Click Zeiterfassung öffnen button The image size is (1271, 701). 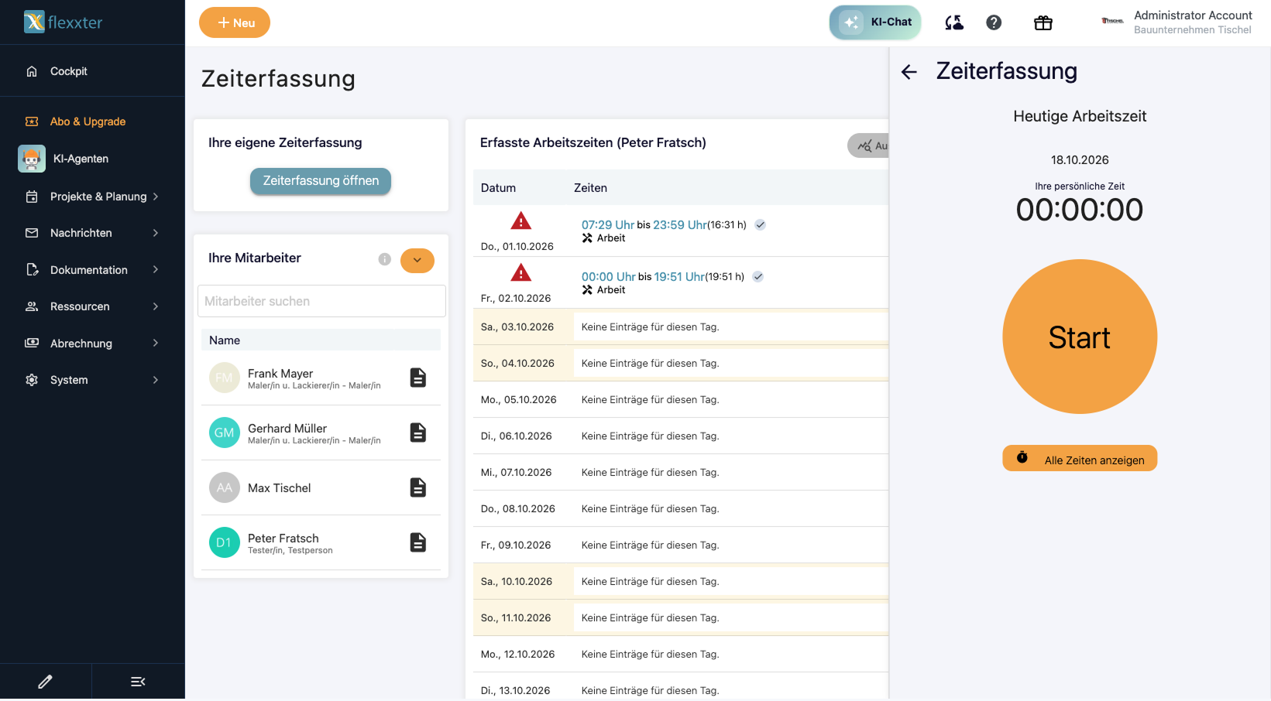pos(321,181)
